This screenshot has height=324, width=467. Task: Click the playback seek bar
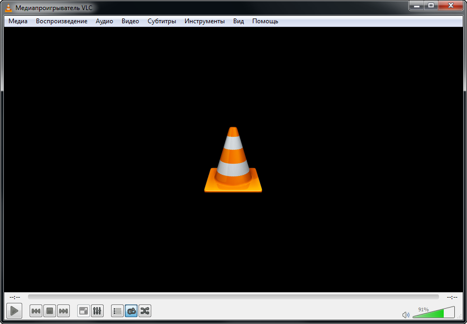tap(233, 297)
